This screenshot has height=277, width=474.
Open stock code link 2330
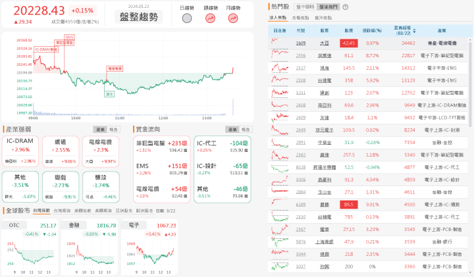(300, 217)
